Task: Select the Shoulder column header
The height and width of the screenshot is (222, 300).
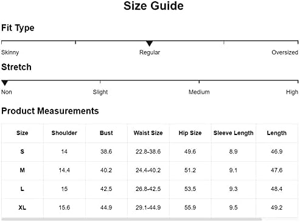Action: 65,133
